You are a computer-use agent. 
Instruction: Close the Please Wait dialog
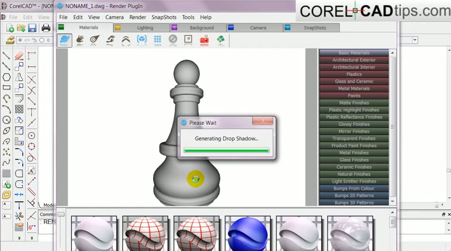pos(263,121)
